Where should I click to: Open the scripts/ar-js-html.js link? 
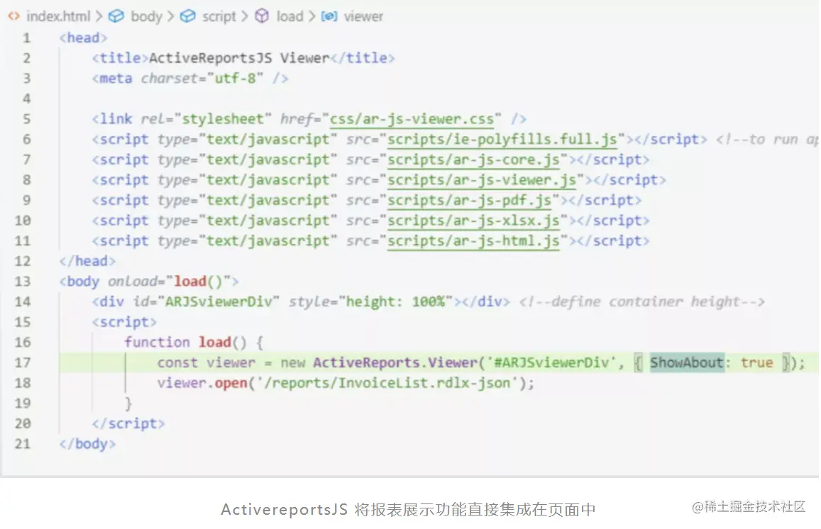473,242
